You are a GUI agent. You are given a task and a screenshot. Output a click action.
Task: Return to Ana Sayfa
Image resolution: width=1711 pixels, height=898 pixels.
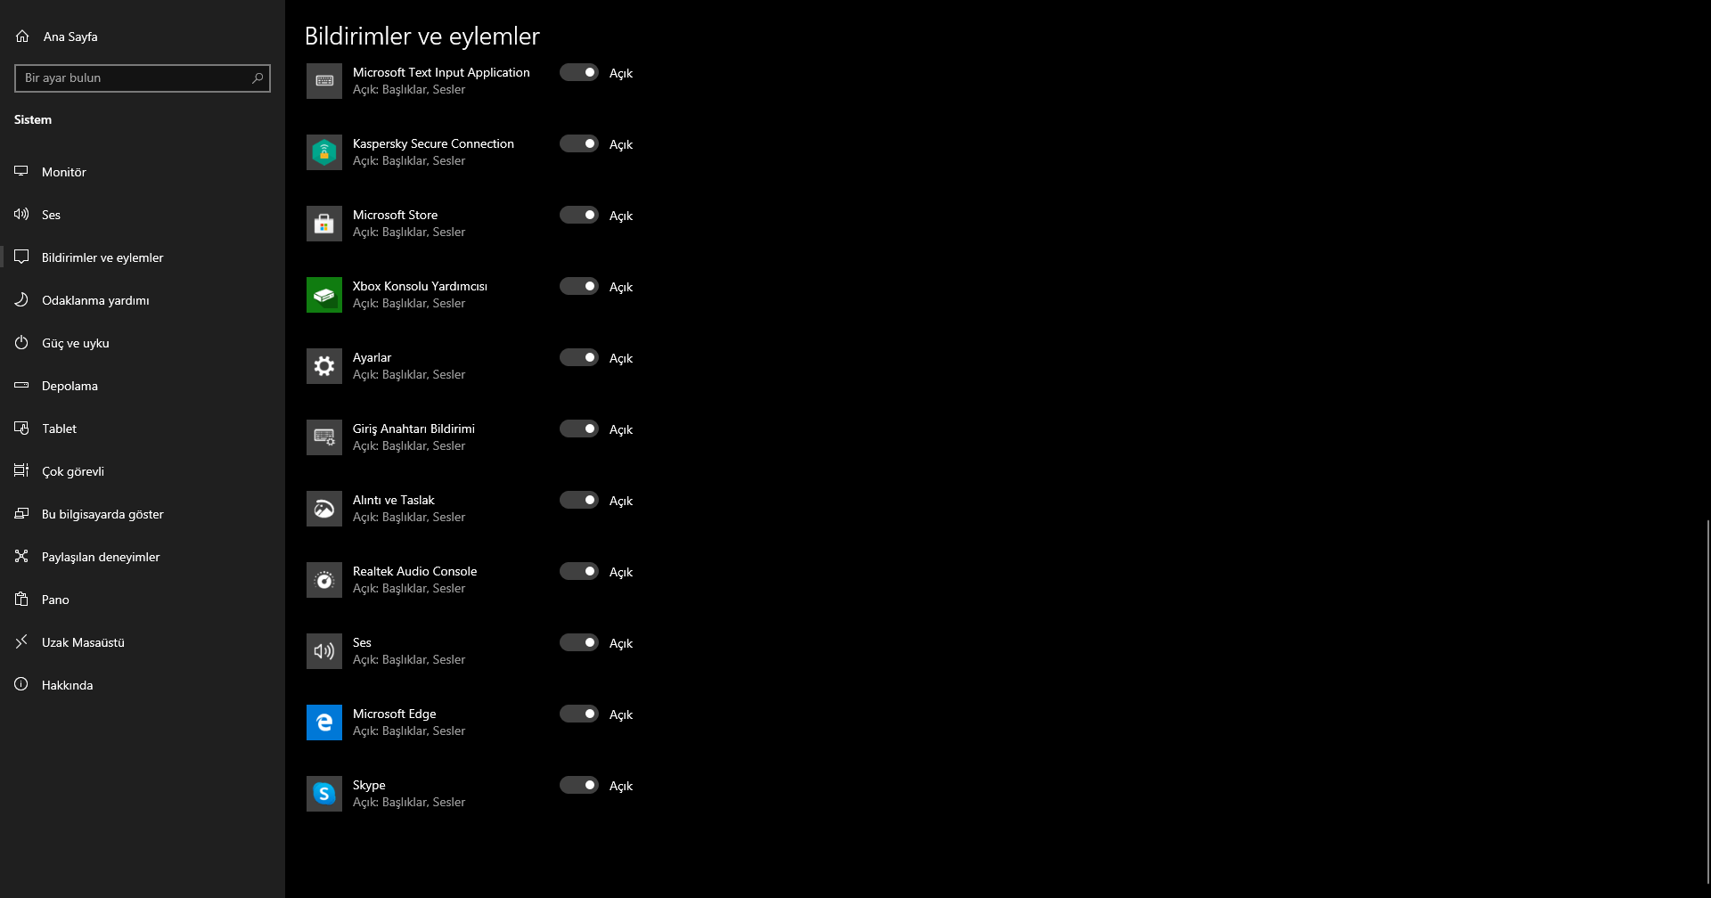click(70, 37)
